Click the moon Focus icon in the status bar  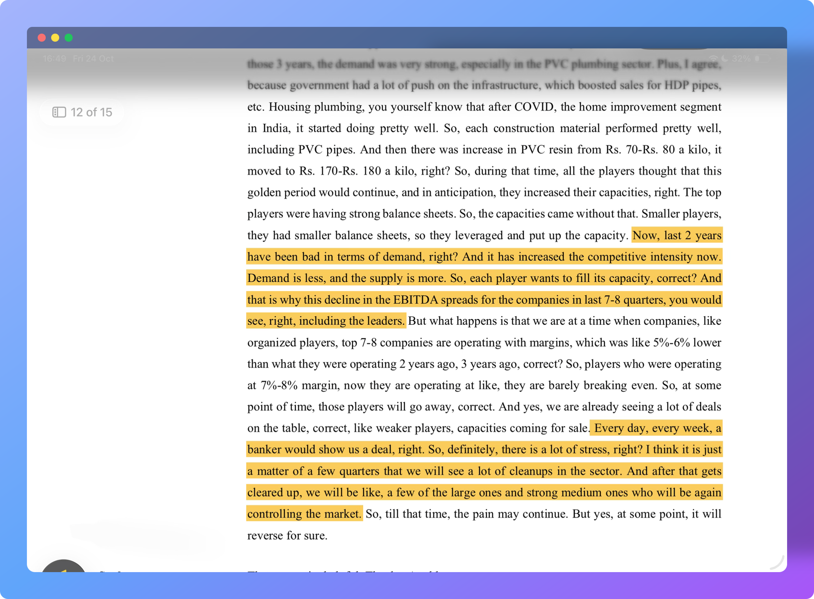pos(725,59)
